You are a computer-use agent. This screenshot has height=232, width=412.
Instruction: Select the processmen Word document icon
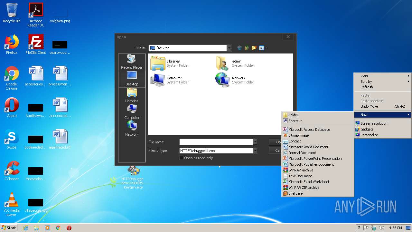tap(60, 76)
